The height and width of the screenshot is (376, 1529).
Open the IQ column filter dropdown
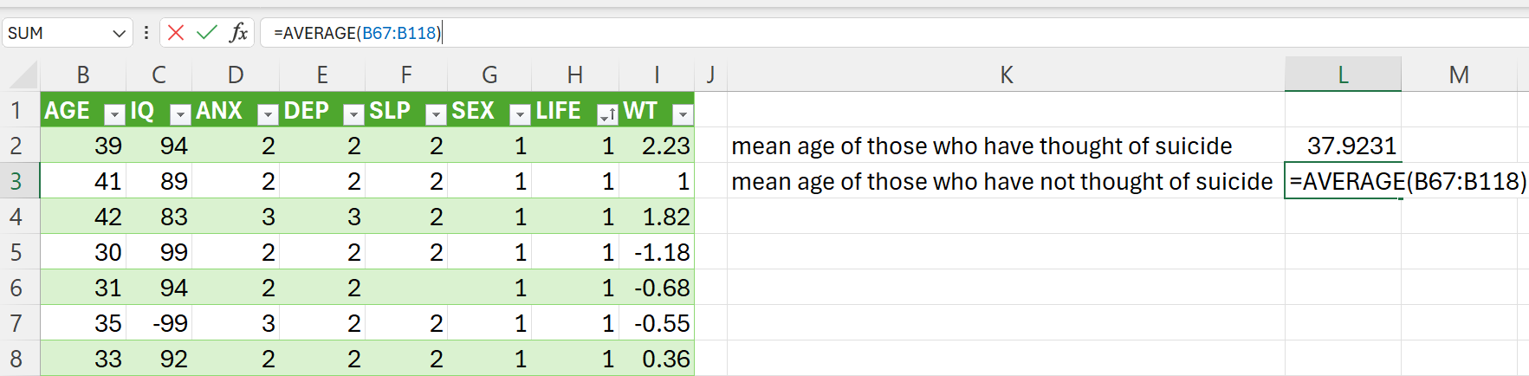click(x=179, y=113)
